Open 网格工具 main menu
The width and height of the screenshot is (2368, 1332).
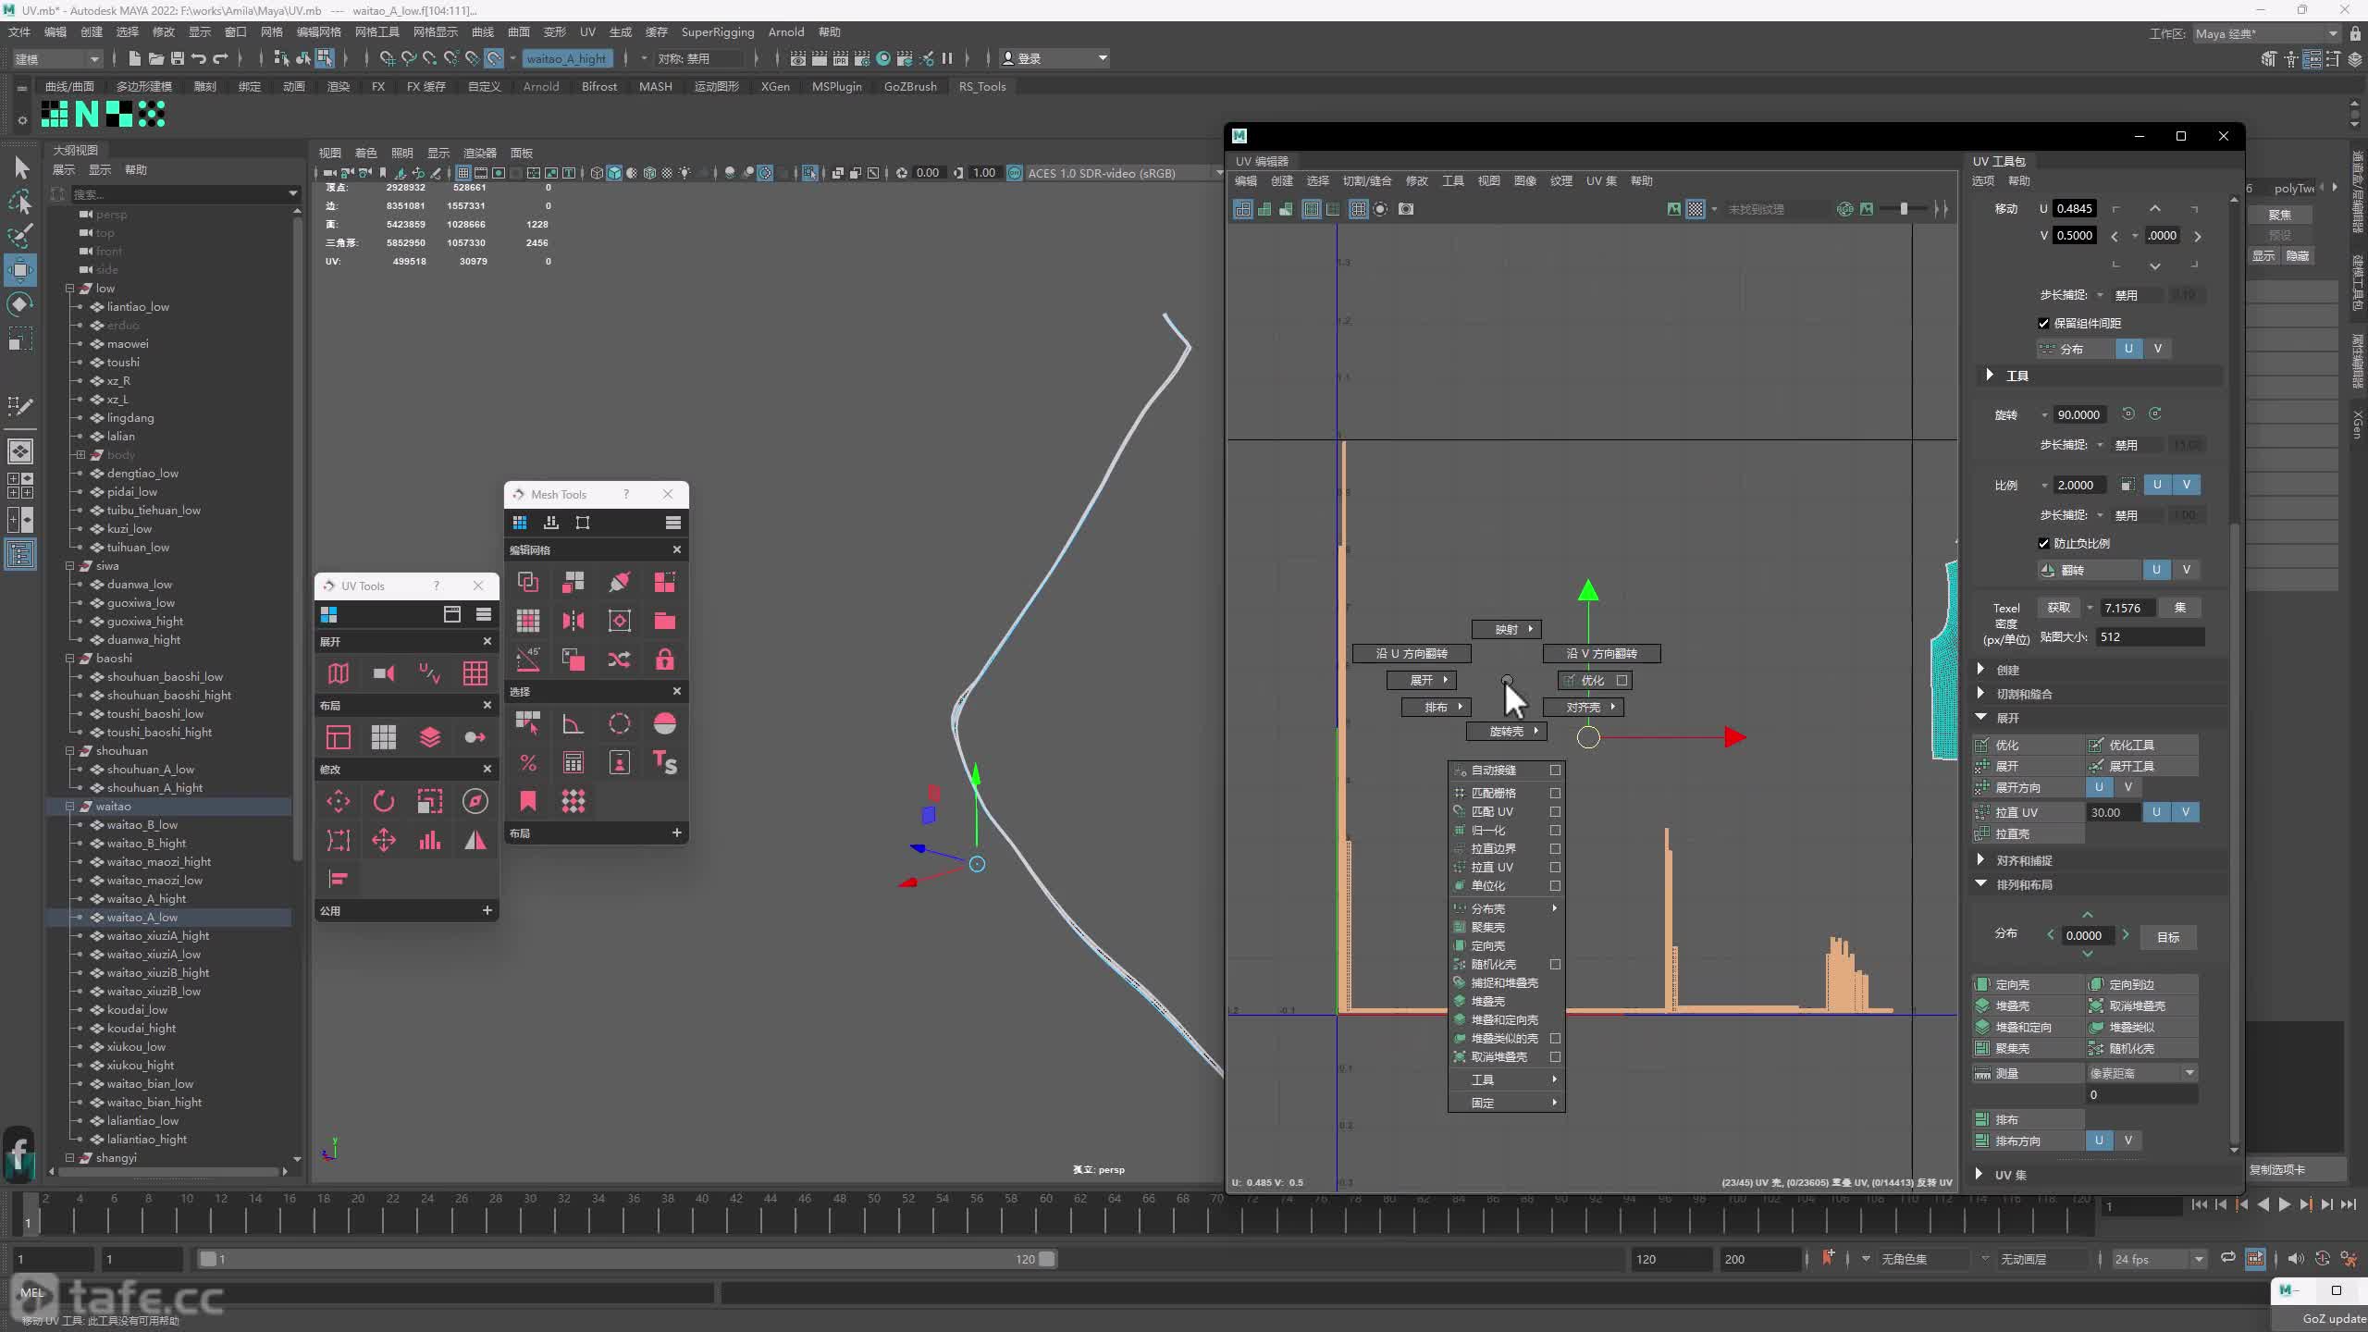tap(377, 31)
